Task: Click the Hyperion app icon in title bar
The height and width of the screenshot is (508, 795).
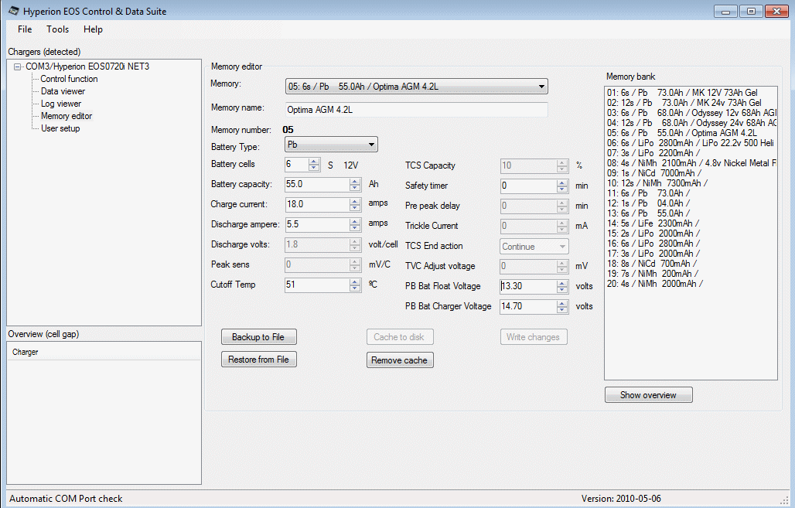Action: click(x=13, y=11)
